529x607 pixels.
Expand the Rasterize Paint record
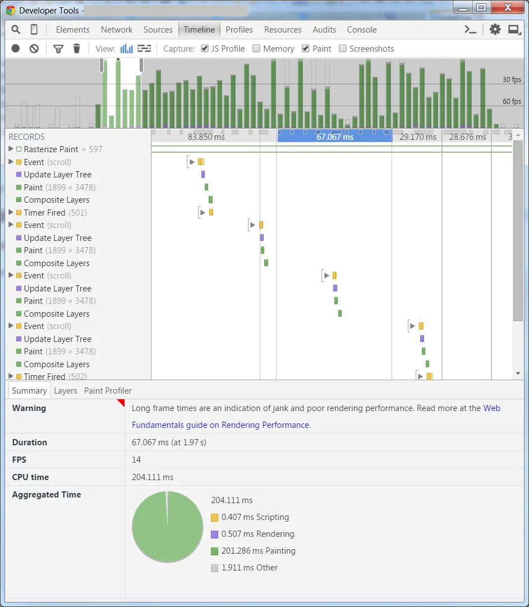click(x=11, y=149)
